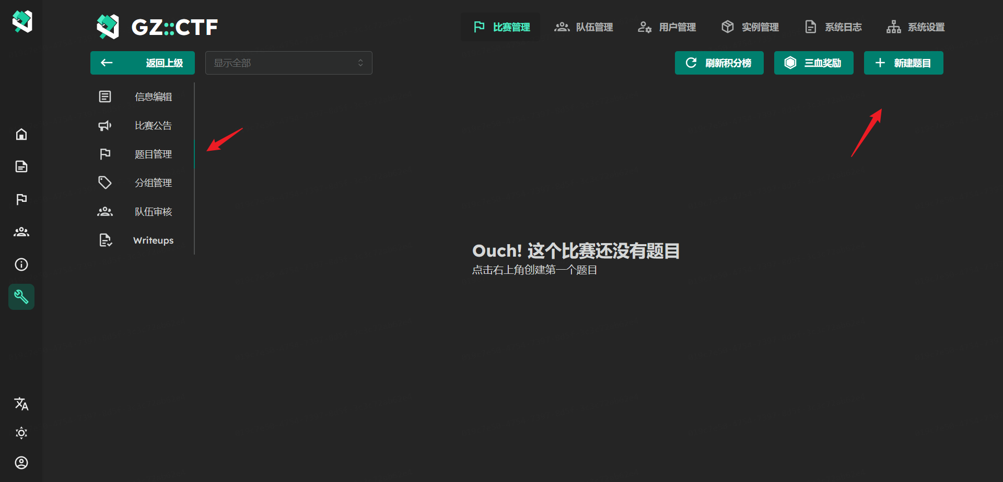Click the home icon in left sidebar

tap(21, 135)
